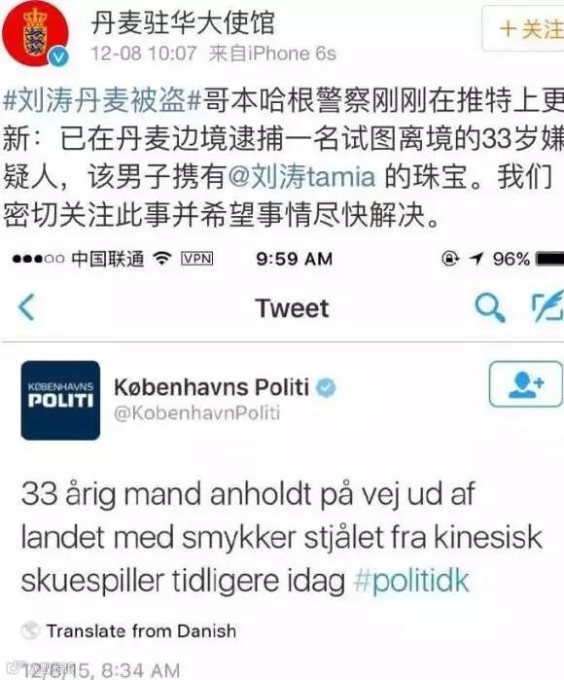Image resolution: width=564 pixels, height=680 pixels.
Task: Open the #刘涛丹麦被盗# hashtag topic
Action: 103,100
